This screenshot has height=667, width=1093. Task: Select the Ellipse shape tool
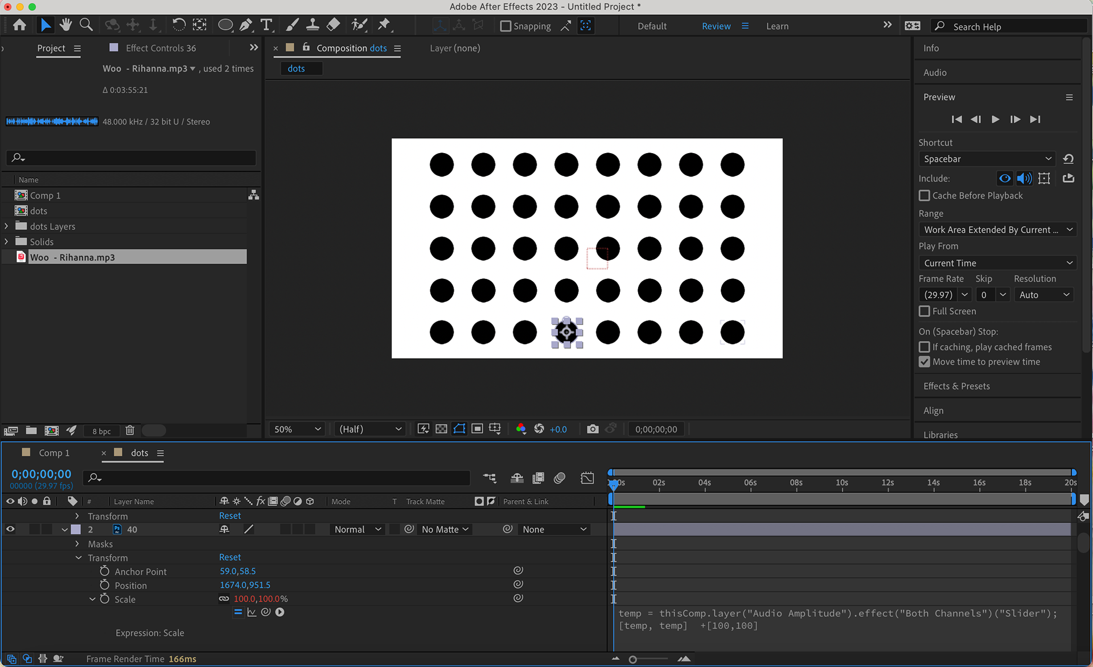click(225, 25)
